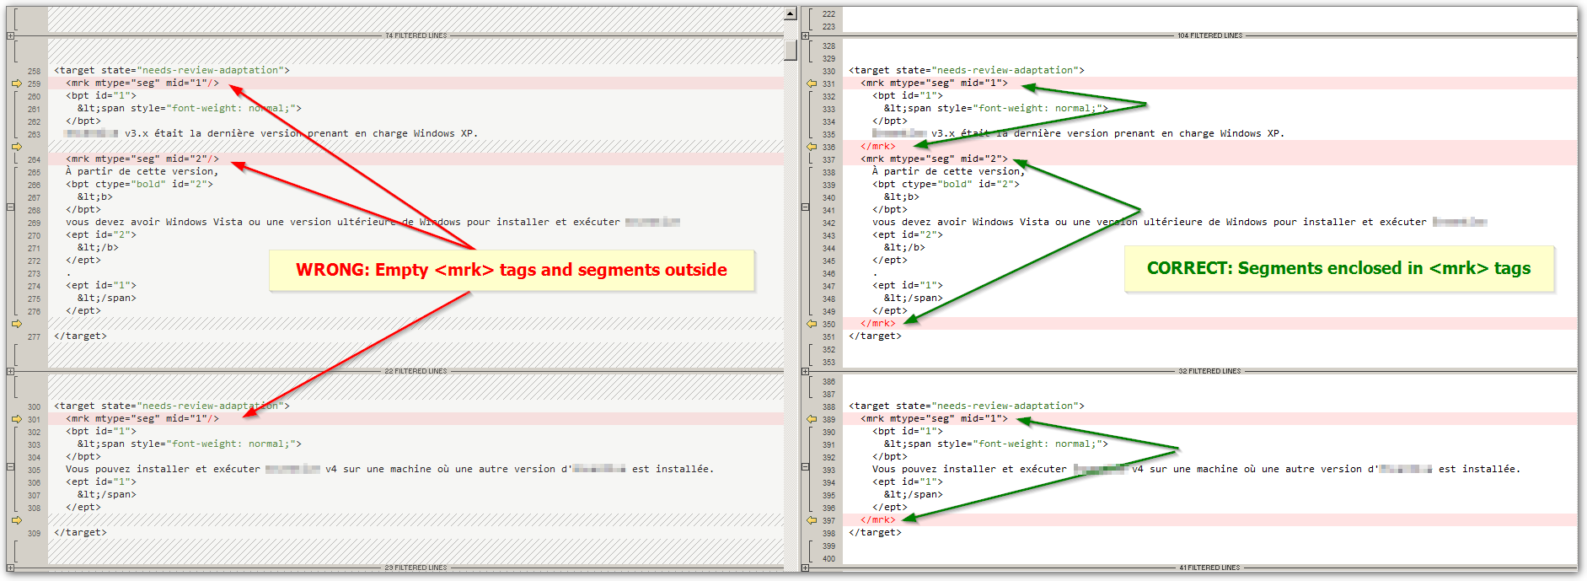
Task: Click empty mrk mid="2" tag on line 264
Action: [x=142, y=159]
